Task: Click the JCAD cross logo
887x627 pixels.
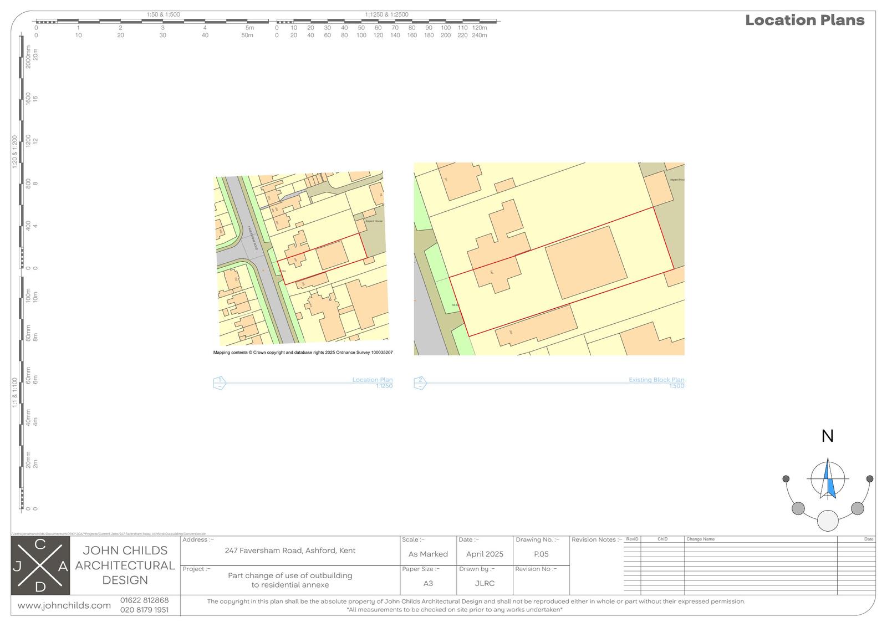Action: 40,565
